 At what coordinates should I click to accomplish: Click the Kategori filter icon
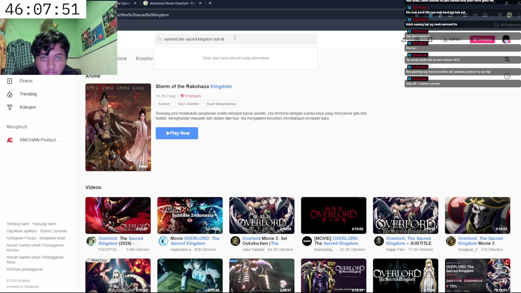10,107
